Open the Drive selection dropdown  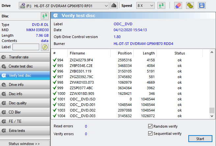(105, 6)
